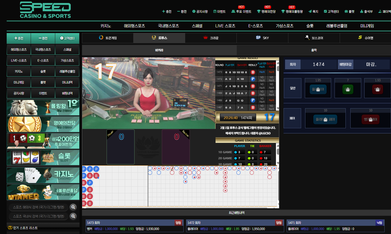This screenshot has height=234, width=391.
Task: Click the 1472 회차 bet history entry
Action: pyautogui.click(x=235, y=226)
